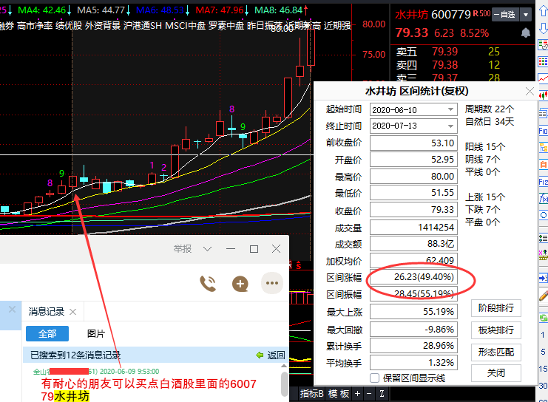Expand the chevron next to 举报
The width and height of the screenshot is (548, 402).
[x=207, y=249]
